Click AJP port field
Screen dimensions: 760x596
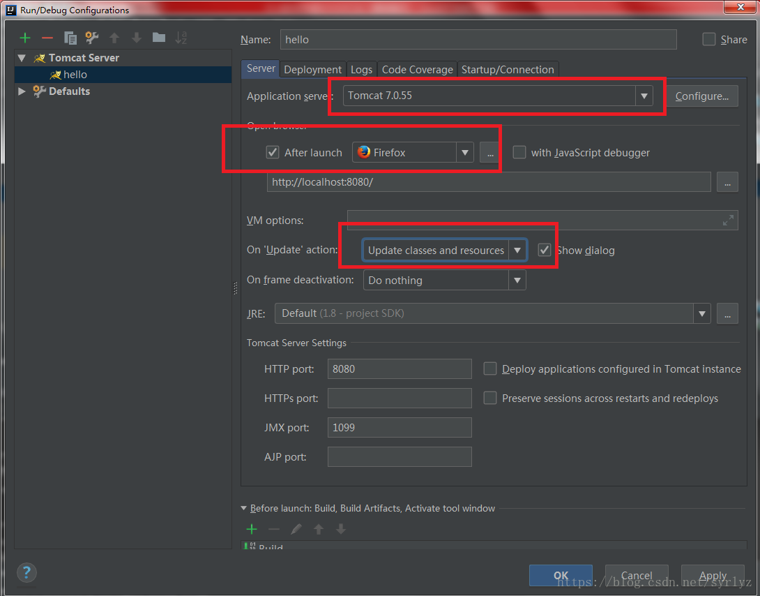click(400, 457)
